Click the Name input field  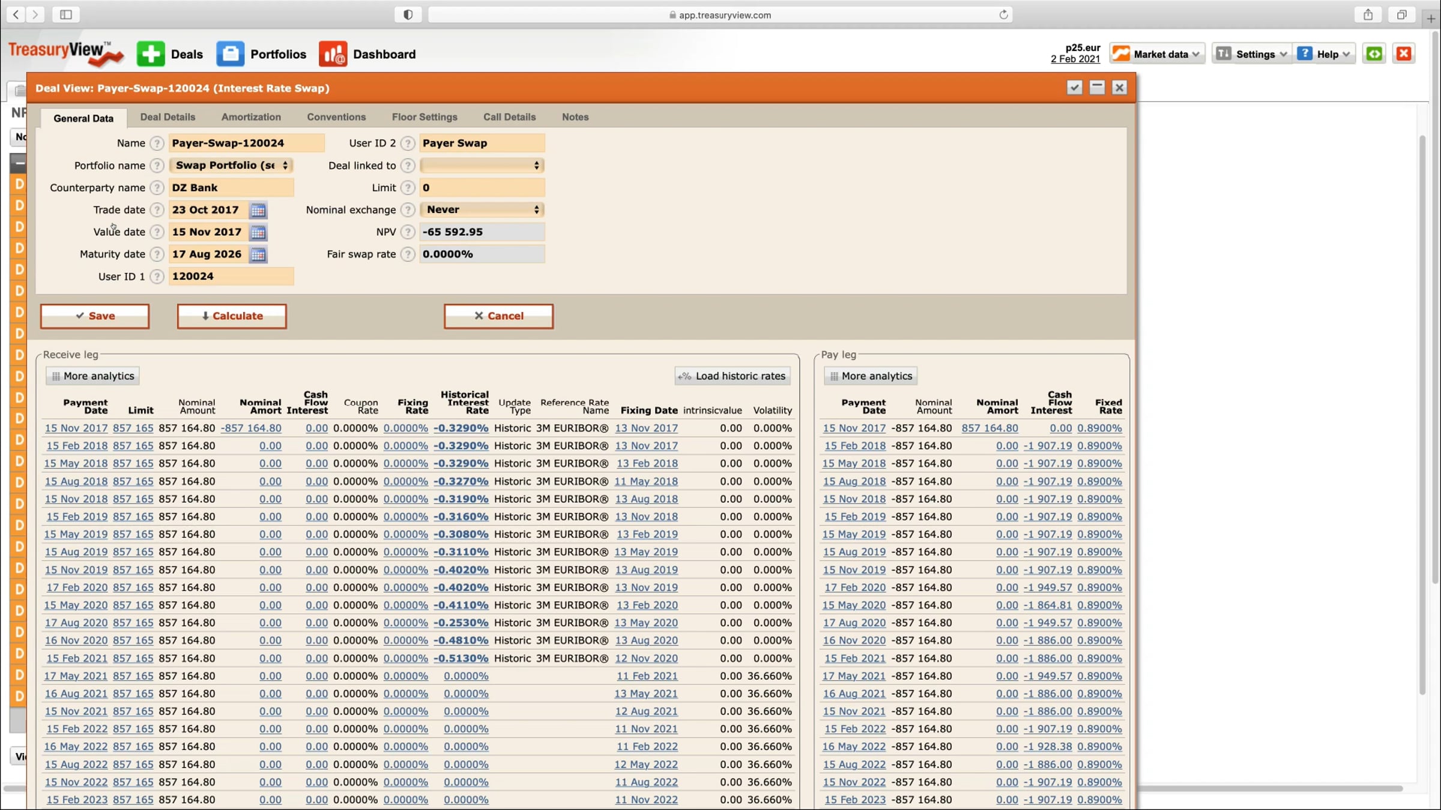[247, 143]
